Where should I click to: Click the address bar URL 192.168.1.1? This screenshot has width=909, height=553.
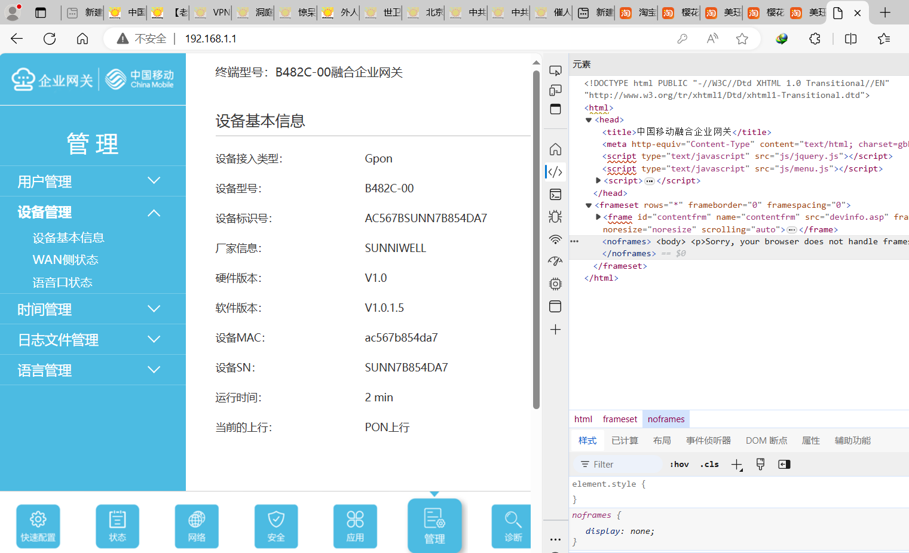[x=210, y=39]
